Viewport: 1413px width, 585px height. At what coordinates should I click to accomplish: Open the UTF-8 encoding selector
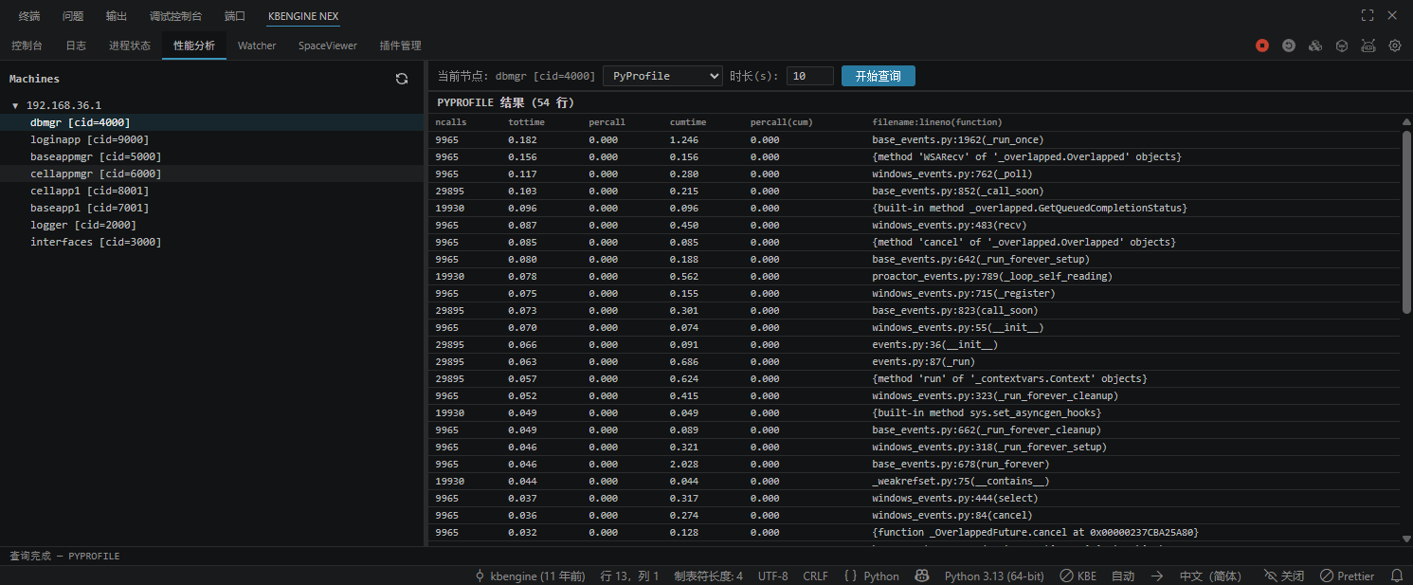tap(772, 576)
